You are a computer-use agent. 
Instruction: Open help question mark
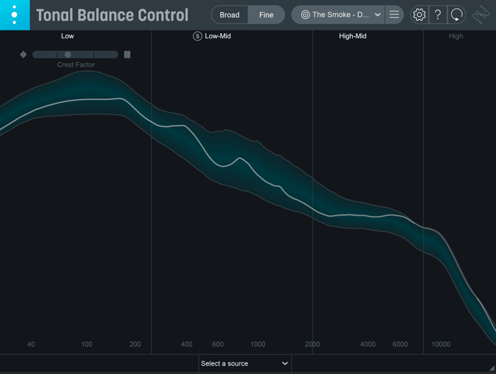click(x=438, y=15)
